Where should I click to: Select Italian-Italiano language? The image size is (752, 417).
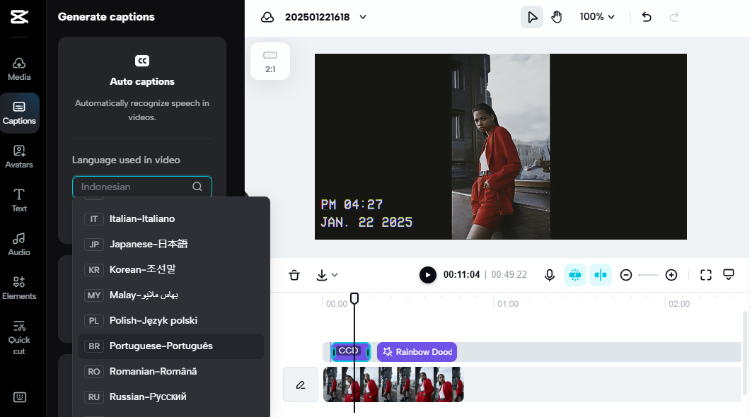[171, 218]
